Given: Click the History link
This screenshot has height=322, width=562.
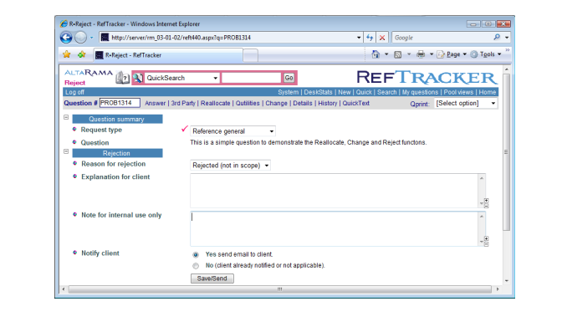Looking at the screenshot, I should [328, 103].
